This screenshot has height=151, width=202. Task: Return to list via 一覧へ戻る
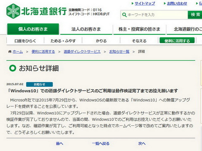[101, 143]
